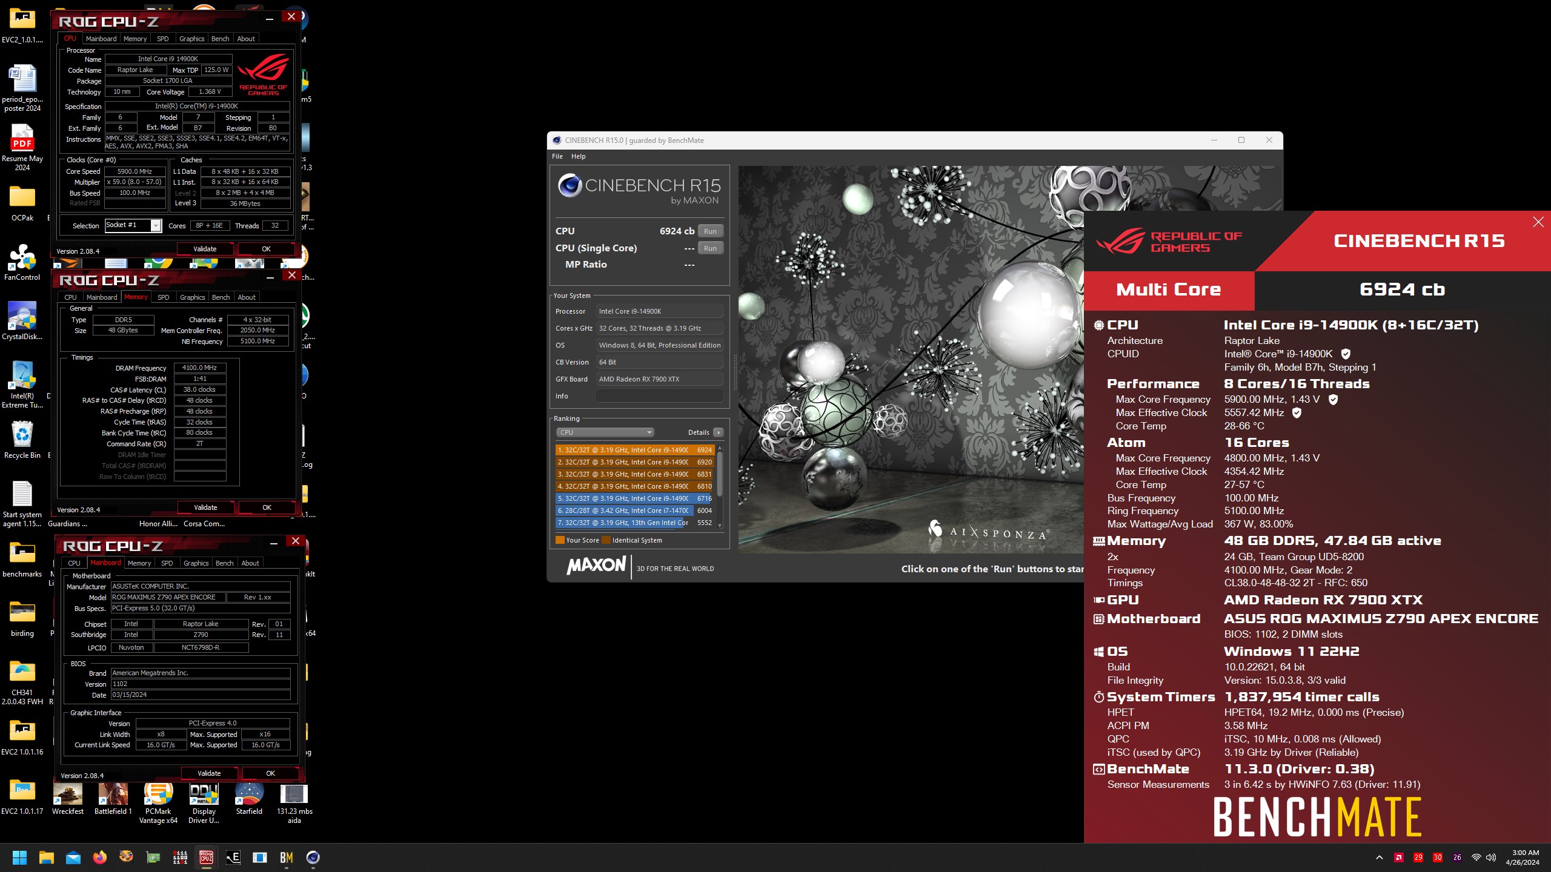Open the period_epo poster 2024 Word document
Viewport: 1551px width, 872px height.
pyautogui.click(x=22, y=88)
